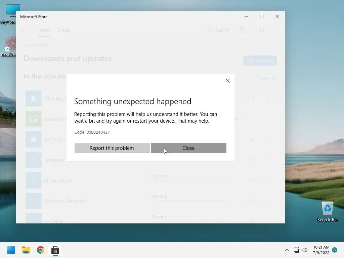This screenshot has width=344, height=258.
Task: Cancel the Movies & TV pending download
Action: [x=251, y=180]
